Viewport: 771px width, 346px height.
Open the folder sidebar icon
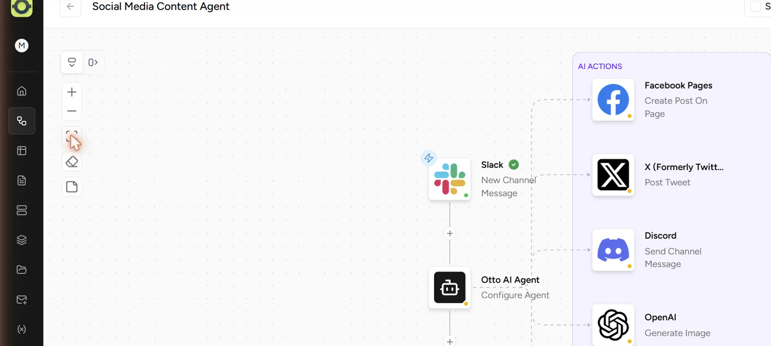tap(22, 270)
